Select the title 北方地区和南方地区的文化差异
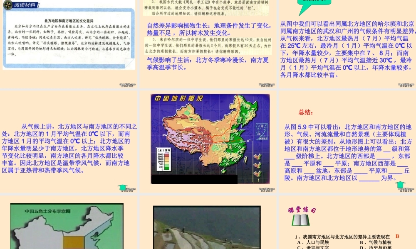 tap(69, 21)
